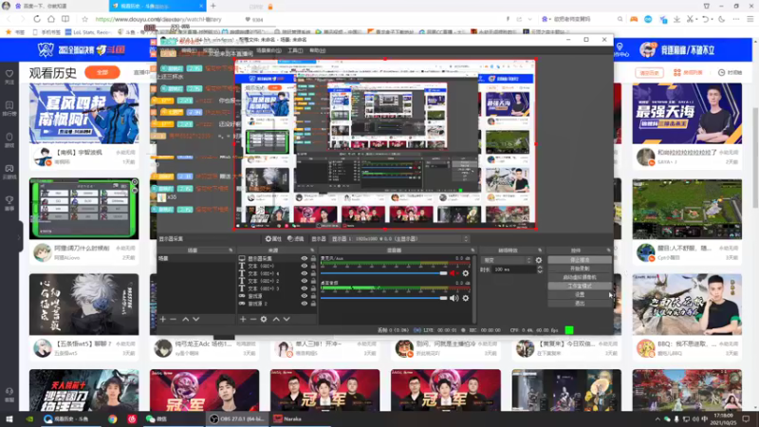This screenshot has height=427, width=759.
Task: Open source properties gear in sources toolbar
Action: pyautogui.click(x=264, y=319)
